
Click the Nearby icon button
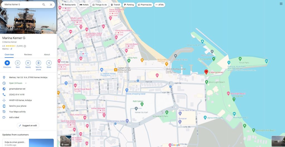coord(28,63)
